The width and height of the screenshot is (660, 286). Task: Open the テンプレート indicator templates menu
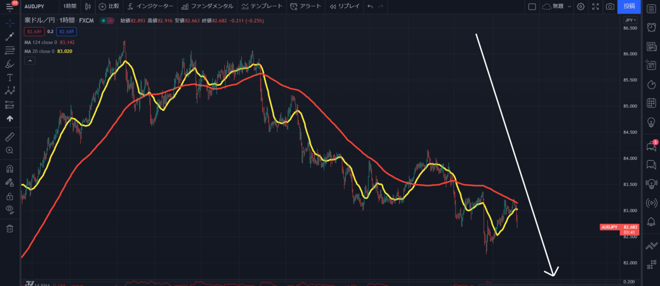pyautogui.click(x=262, y=7)
